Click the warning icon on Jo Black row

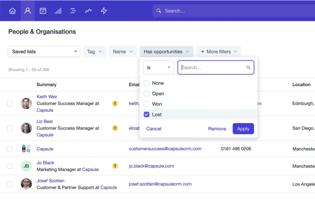point(115,166)
